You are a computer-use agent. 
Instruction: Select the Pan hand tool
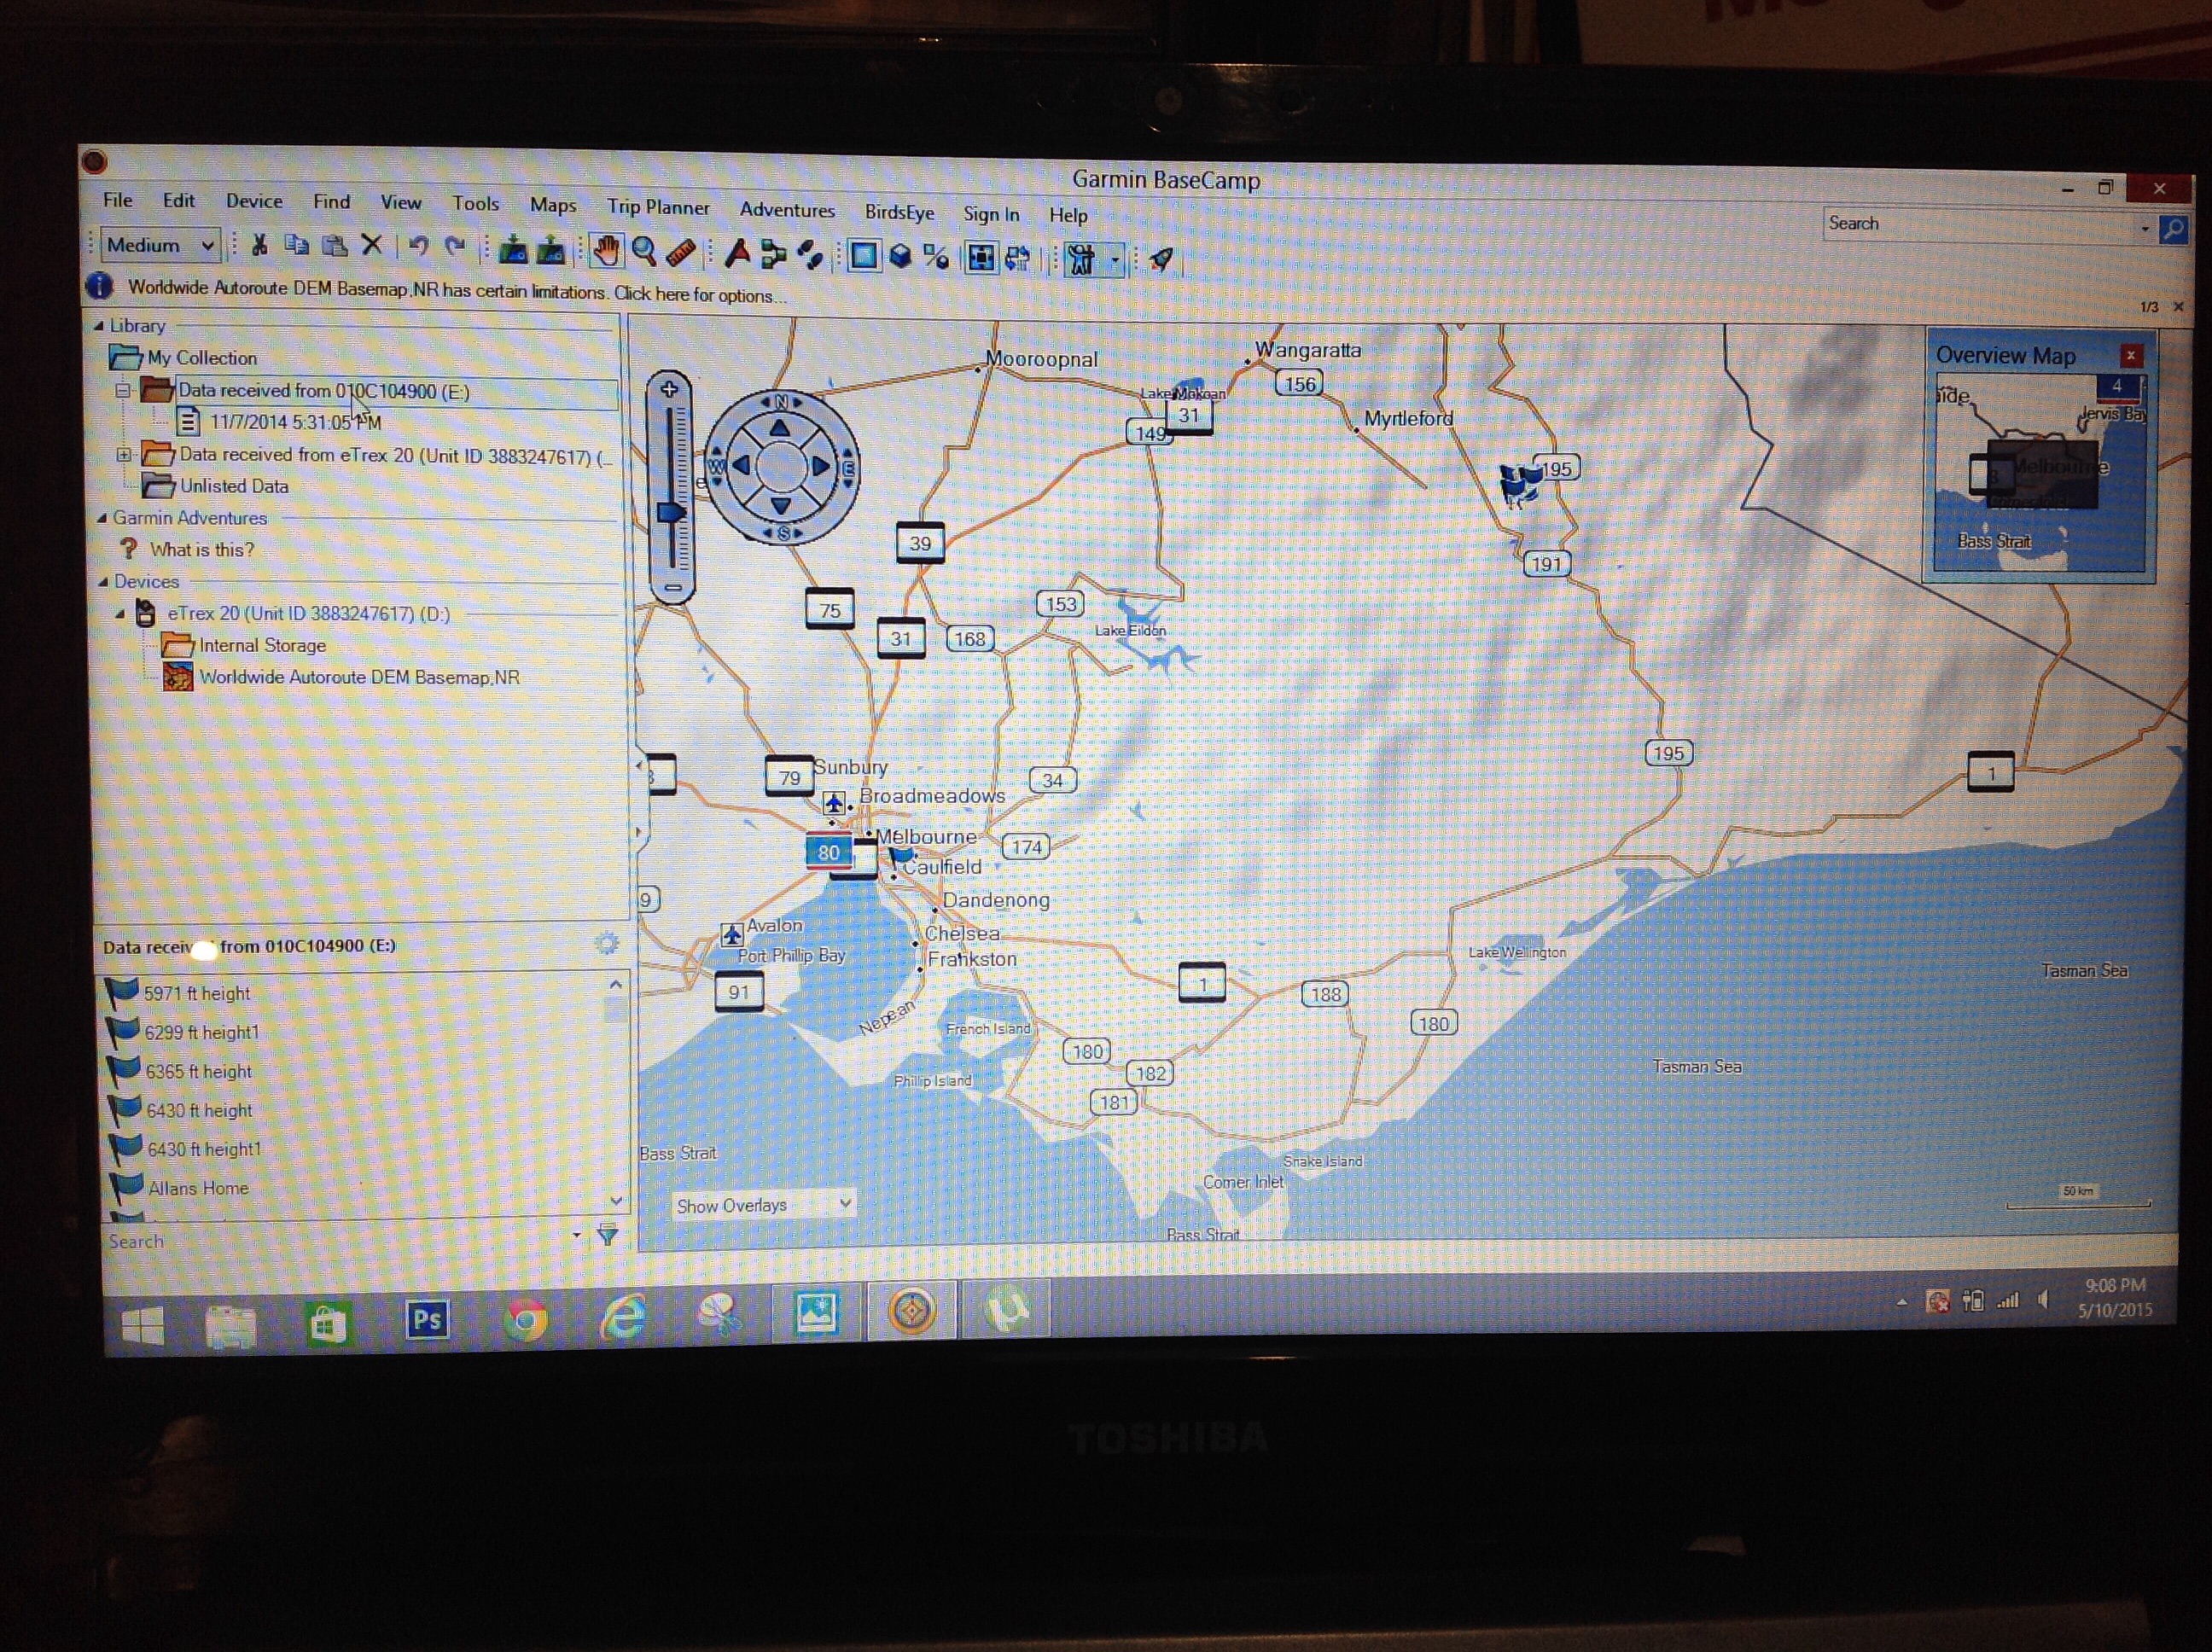(606, 251)
